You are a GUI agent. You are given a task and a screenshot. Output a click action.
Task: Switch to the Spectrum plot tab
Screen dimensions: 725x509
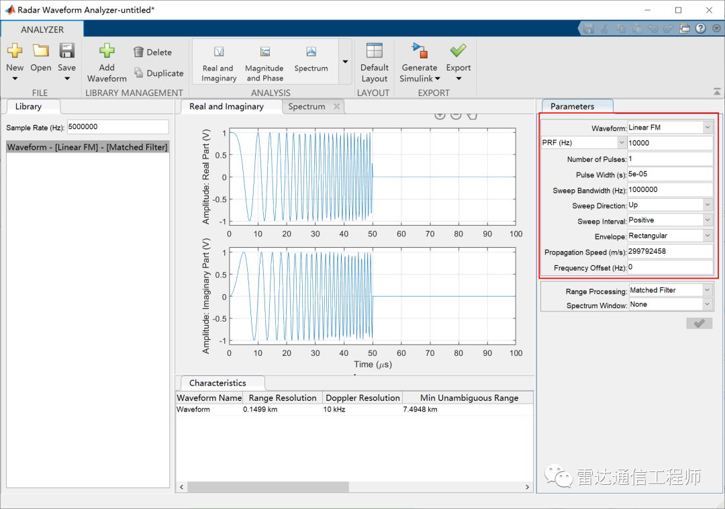pos(307,106)
